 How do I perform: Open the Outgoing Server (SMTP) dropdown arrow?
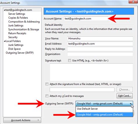pos(131,104)
